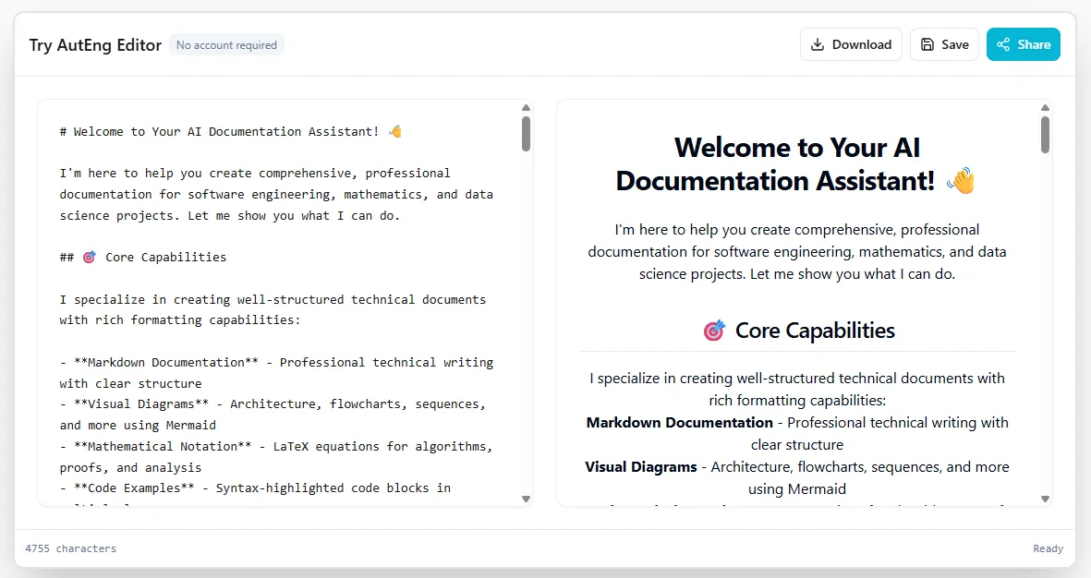Click the target emoji beside Core Capabilities preview heading

[714, 331]
